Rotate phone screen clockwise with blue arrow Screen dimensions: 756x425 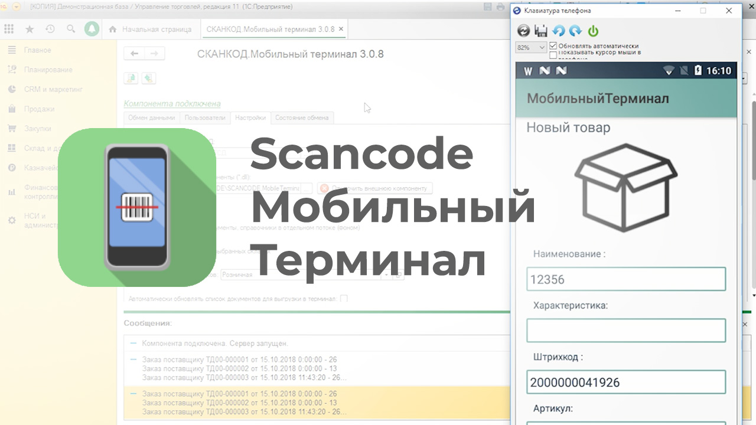pyautogui.click(x=575, y=31)
